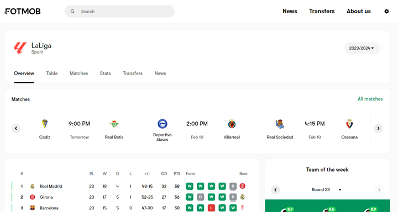Click Girona's next opponent crest

[243, 197]
